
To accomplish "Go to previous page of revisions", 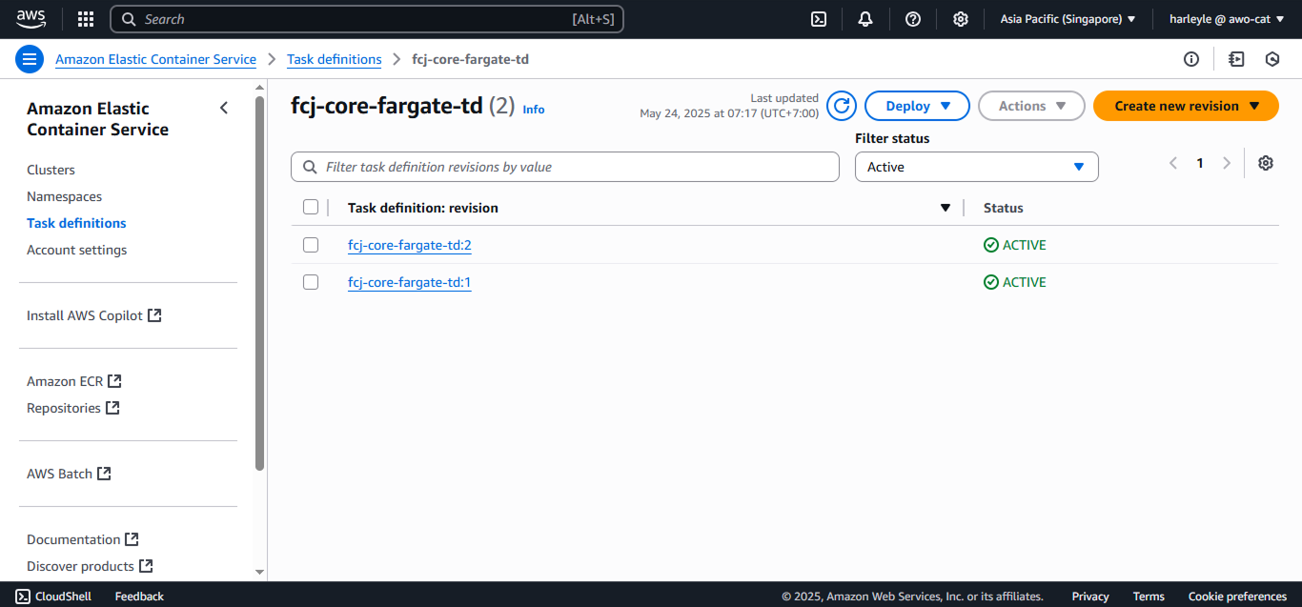I will click(x=1173, y=163).
